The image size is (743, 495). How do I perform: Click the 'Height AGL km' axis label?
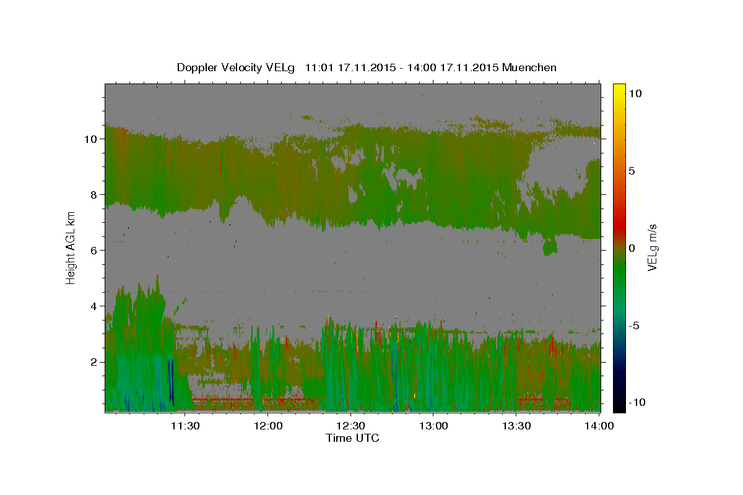pyautogui.click(x=71, y=247)
